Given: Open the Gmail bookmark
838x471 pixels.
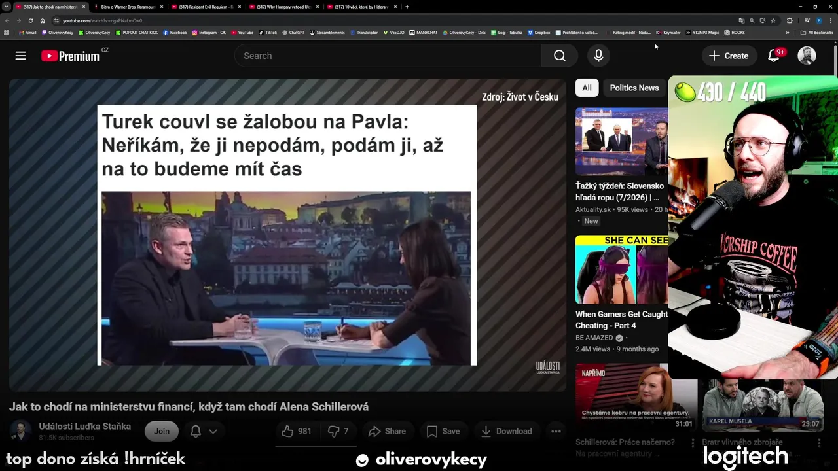Looking at the screenshot, I should click(x=27, y=32).
